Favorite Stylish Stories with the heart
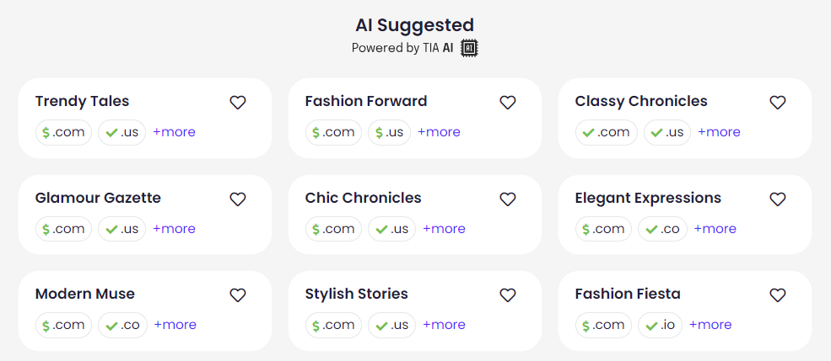 tap(508, 295)
